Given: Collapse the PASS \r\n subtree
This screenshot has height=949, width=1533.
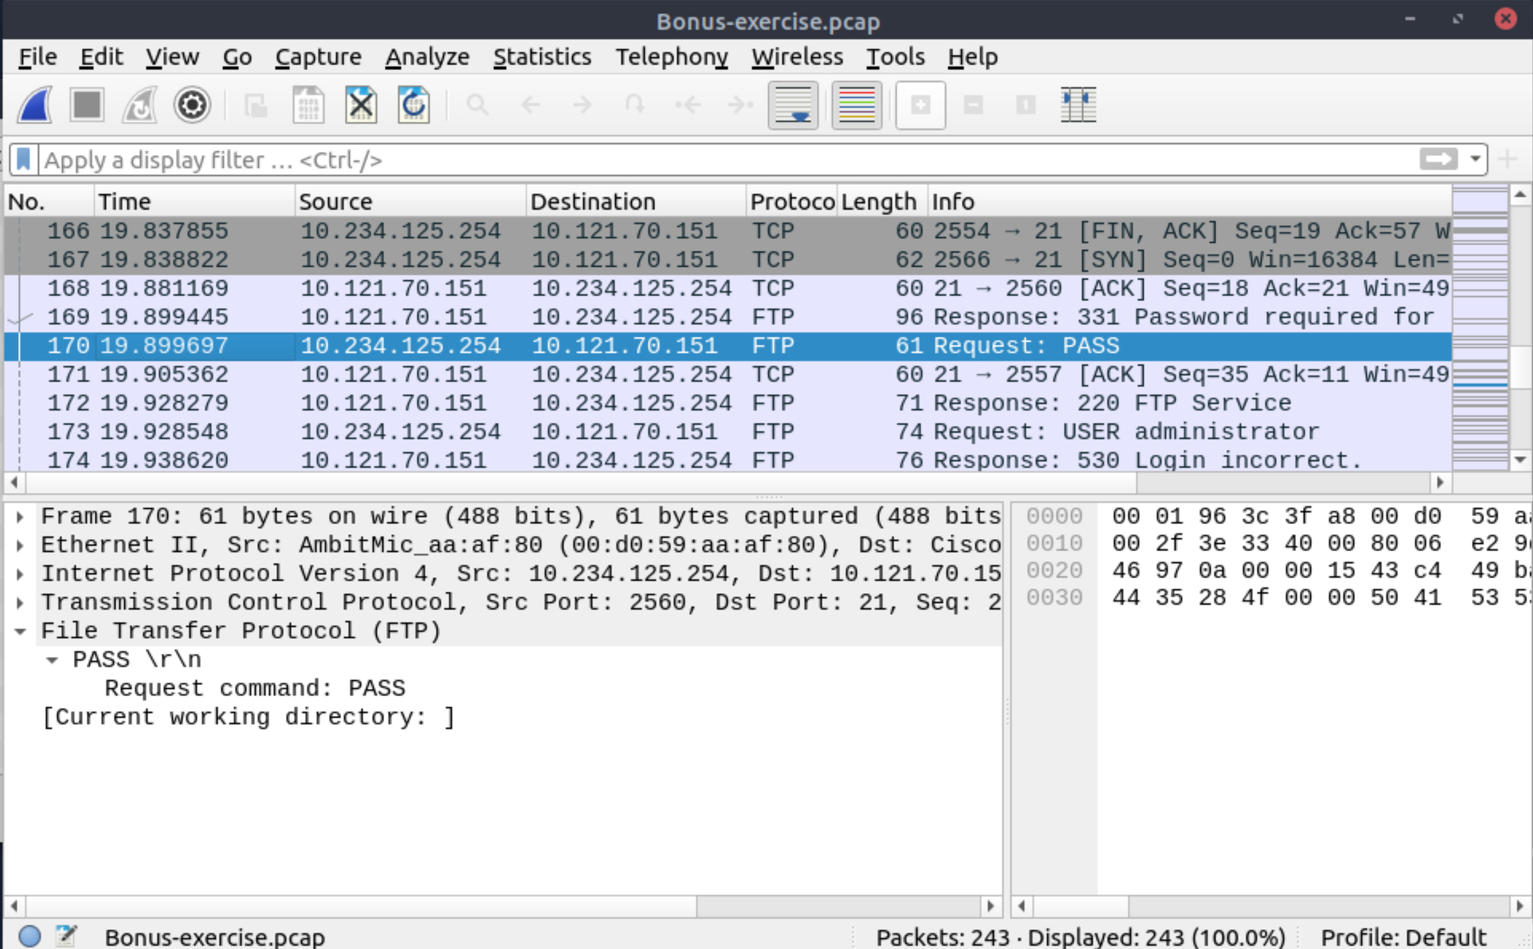Looking at the screenshot, I should click(52, 660).
